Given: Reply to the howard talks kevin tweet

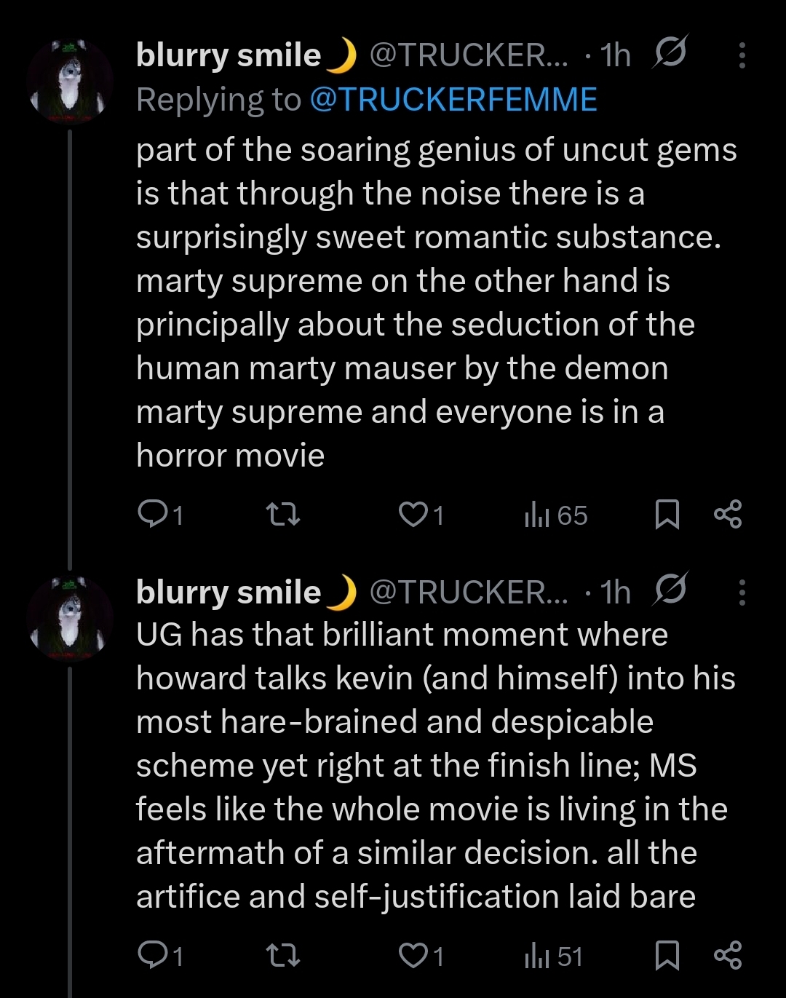Looking at the screenshot, I should coord(152,956).
